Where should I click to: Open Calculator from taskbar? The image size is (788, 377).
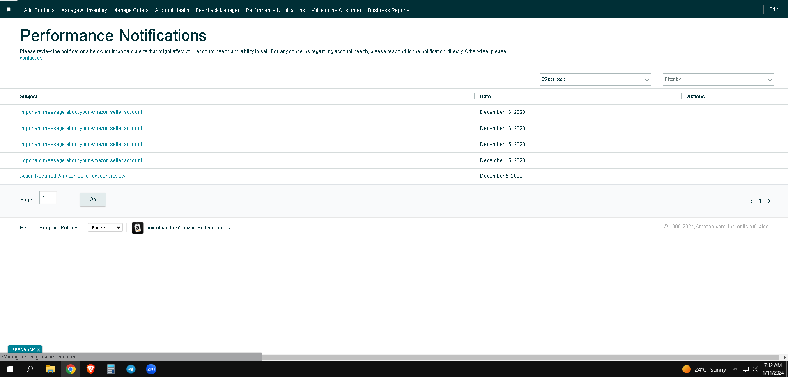(111, 369)
